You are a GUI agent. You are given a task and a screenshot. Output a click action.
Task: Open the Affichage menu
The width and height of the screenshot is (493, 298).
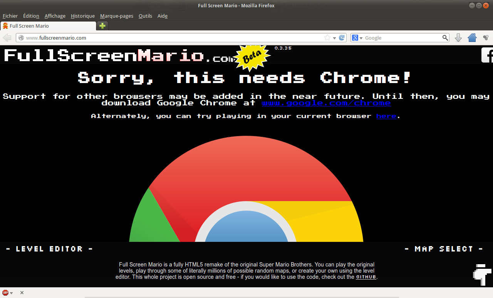(x=55, y=16)
